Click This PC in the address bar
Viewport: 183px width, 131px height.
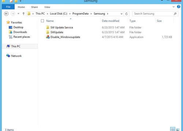[40, 13]
